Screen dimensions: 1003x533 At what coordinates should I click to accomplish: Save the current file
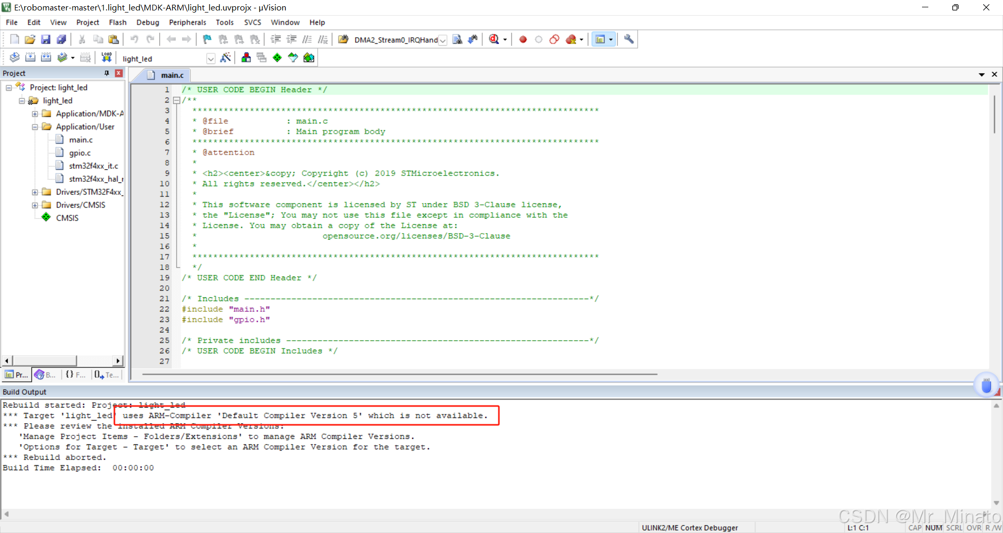tap(45, 39)
